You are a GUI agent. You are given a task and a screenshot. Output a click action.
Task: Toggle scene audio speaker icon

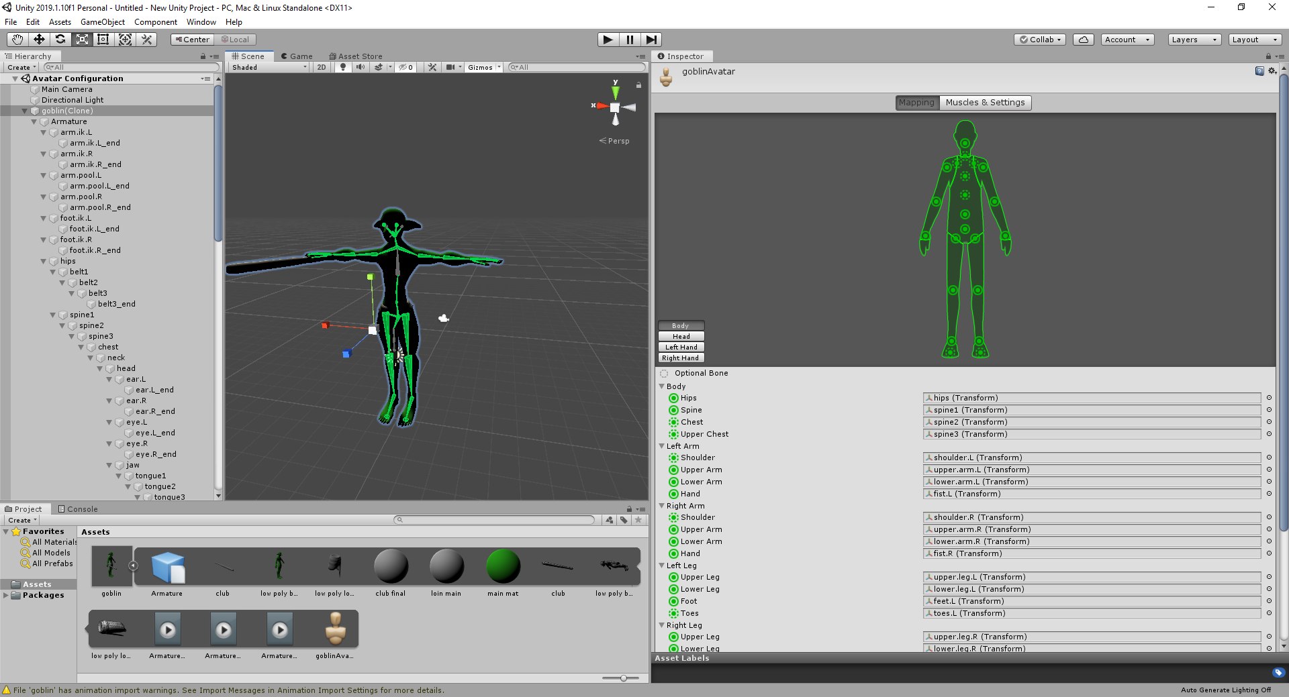click(361, 67)
